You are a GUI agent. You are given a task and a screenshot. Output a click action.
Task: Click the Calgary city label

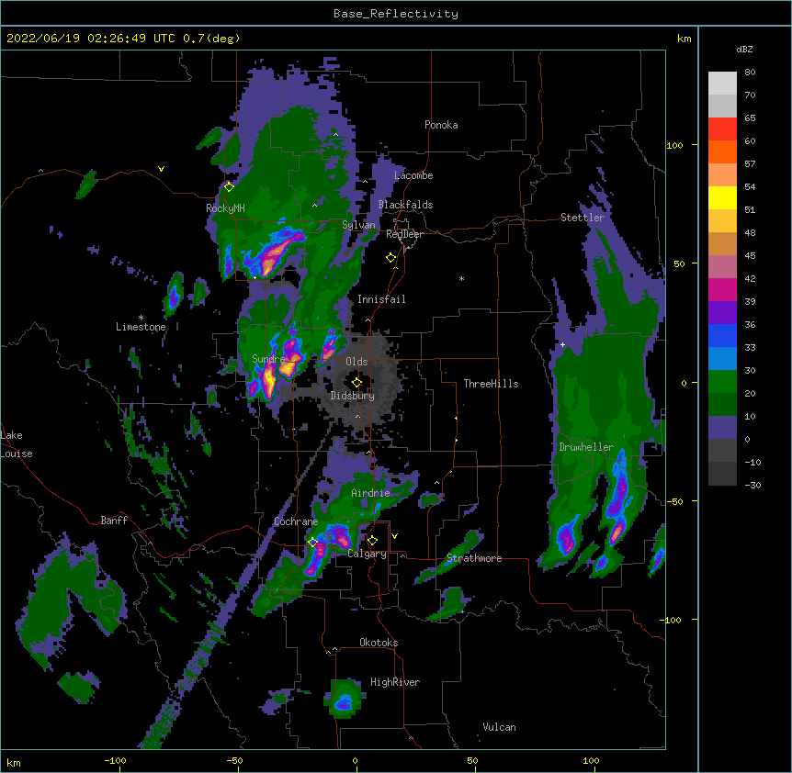pos(368,554)
